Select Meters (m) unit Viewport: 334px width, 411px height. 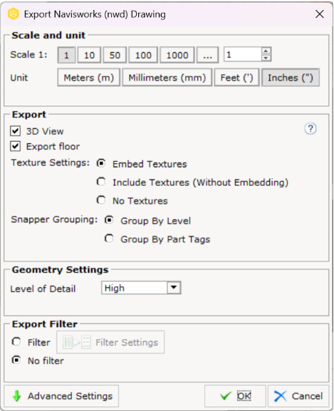(x=89, y=78)
